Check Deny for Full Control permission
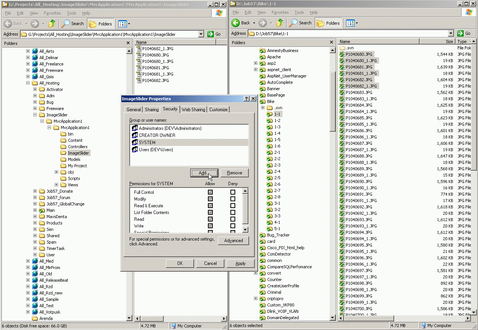The image size is (478, 330). coord(233,192)
